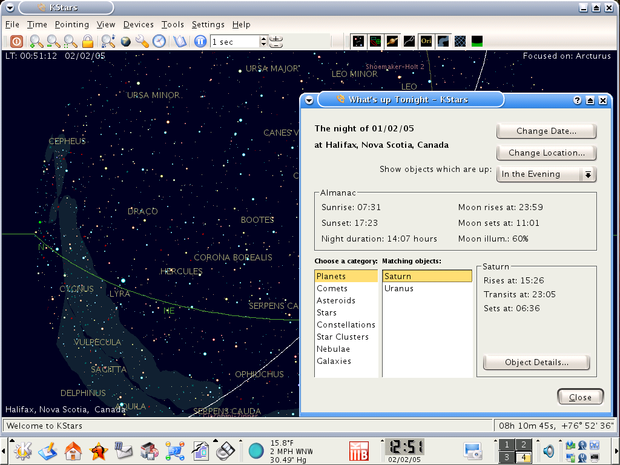Click the Change Date button
The height and width of the screenshot is (465, 620).
pyautogui.click(x=546, y=131)
